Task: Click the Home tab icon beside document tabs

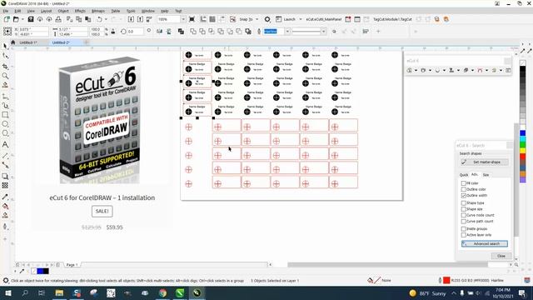Action: (x=13, y=42)
